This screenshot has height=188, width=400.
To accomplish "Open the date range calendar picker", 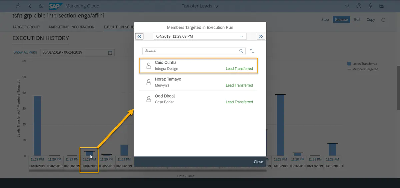I will (x=110, y=52).
